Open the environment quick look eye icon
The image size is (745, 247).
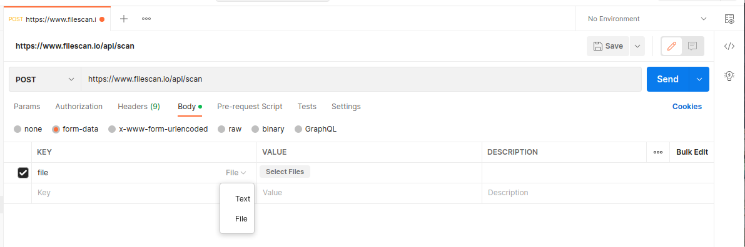[x=729, y=19]
